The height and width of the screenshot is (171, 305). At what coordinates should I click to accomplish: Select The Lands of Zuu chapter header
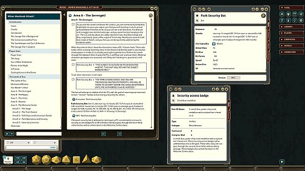point(34,77)
